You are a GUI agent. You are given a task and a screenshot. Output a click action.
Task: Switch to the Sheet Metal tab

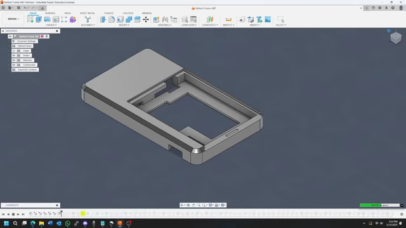point(88,13)
